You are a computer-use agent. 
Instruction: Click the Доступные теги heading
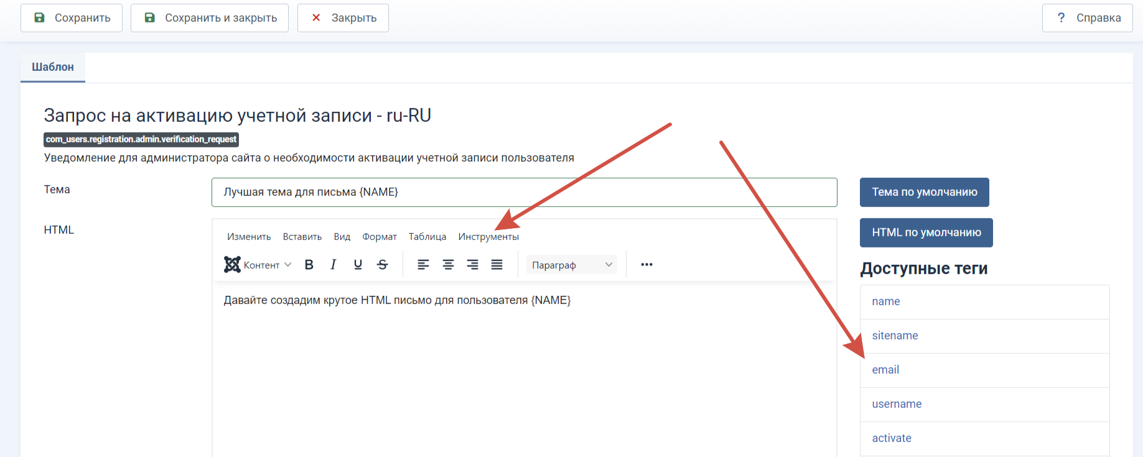point(924,269)
